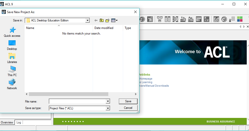Viewport: 249px width, 131px height.
Task: Go up one folder level
Action: [102, 20]
